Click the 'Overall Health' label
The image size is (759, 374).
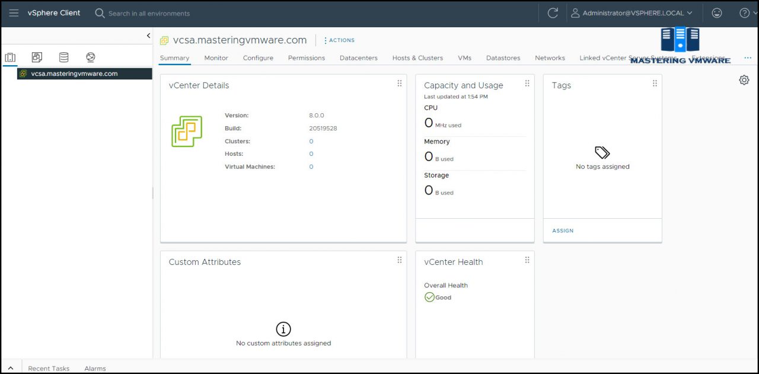[446, 285]
